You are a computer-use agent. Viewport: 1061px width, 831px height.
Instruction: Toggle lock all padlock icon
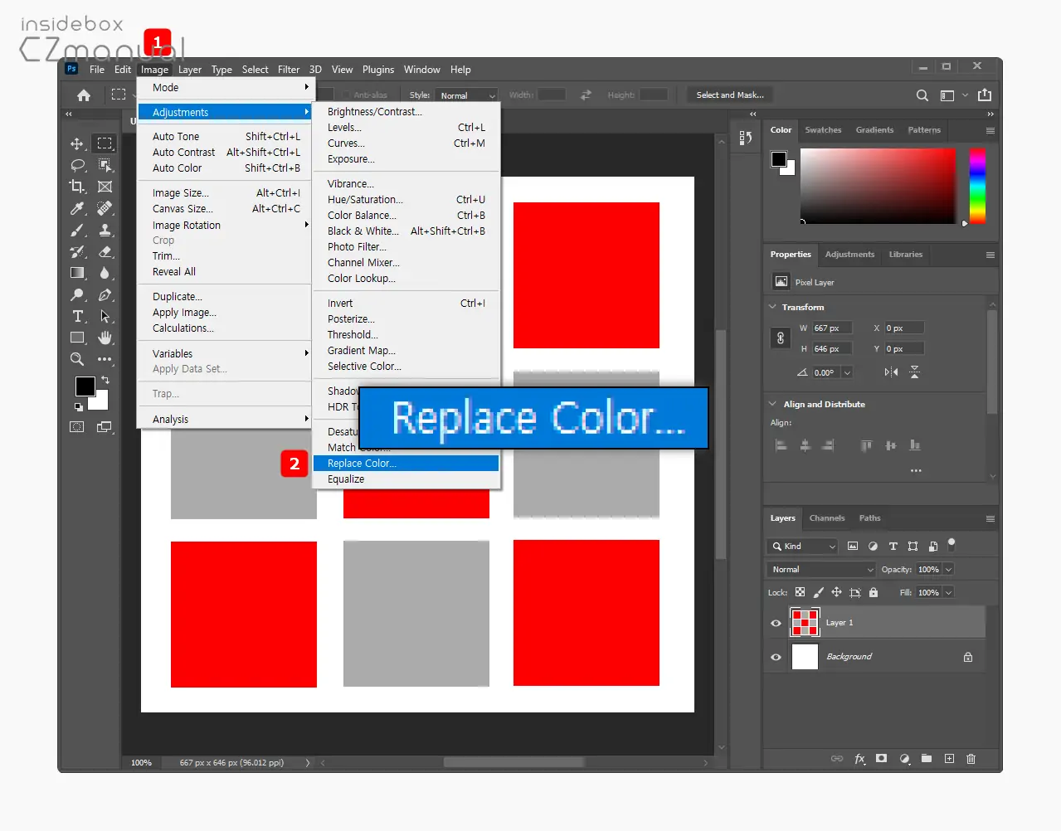pos(874,592)
